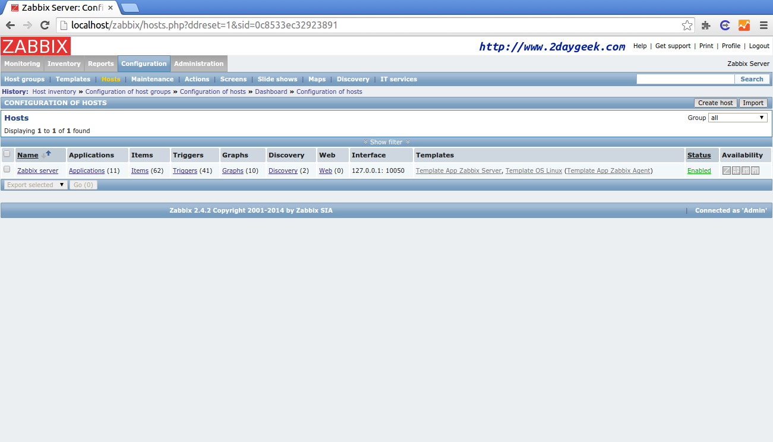The width and height of the screenshot is (773, 442).
Task: Click the Host inventory history link
Action: click(54, 91)
